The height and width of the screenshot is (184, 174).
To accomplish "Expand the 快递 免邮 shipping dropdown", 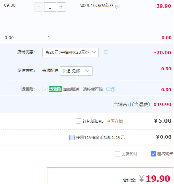I will coord(76,71).
